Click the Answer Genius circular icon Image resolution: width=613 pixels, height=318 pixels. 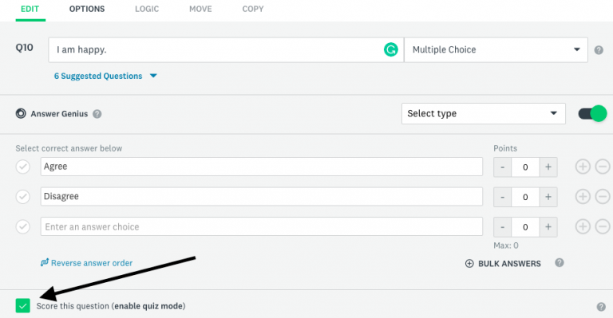[21, 113]
